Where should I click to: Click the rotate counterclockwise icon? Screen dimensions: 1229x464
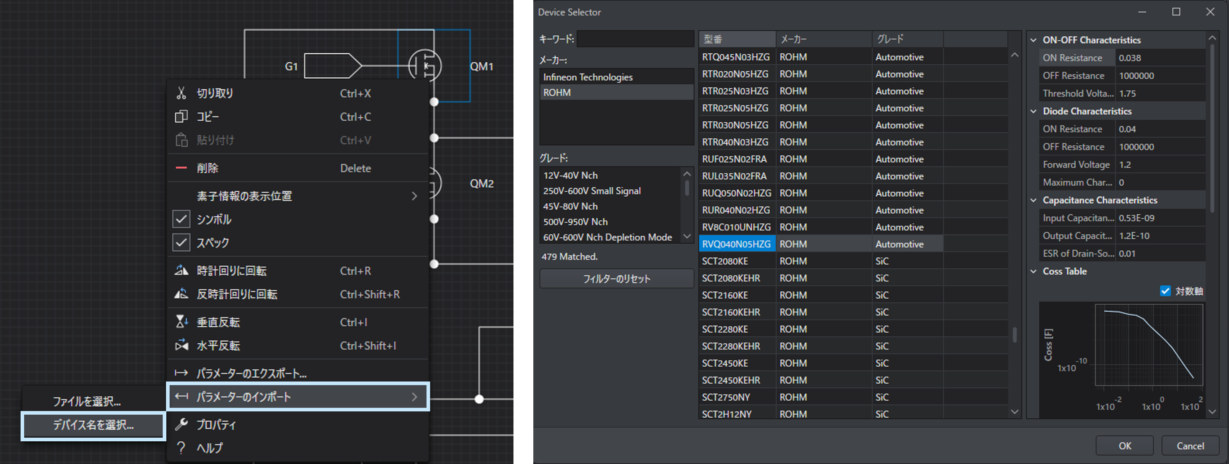click(x=181, y=294)
